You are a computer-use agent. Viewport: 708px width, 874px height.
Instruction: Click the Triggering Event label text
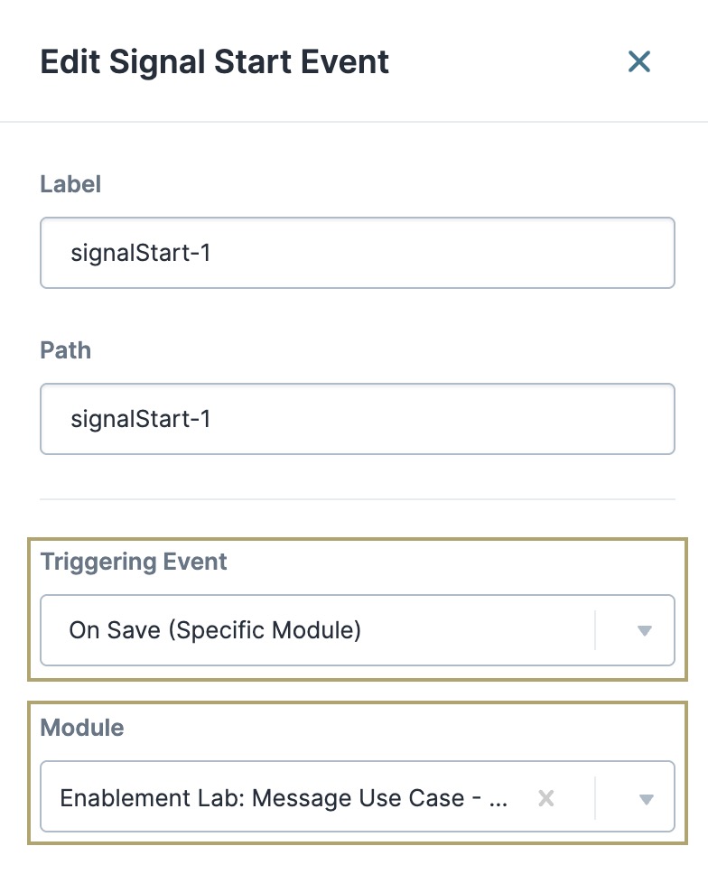132,562
